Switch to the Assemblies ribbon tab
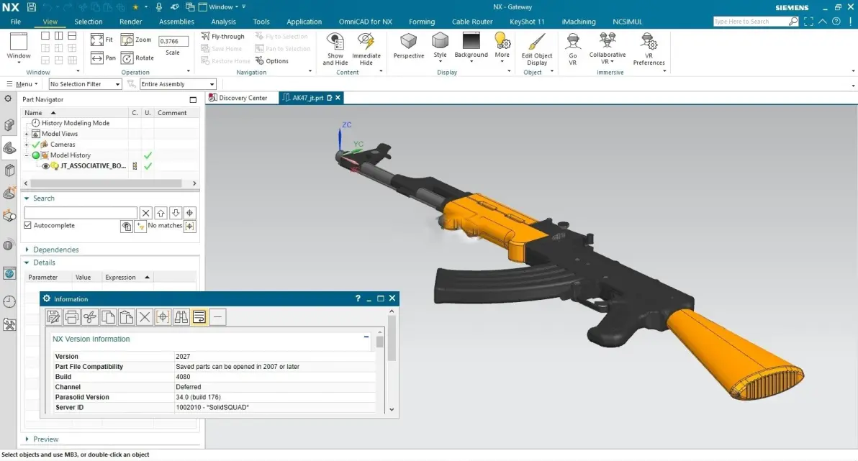Screen dimensions: 858x461 (176, 22)
